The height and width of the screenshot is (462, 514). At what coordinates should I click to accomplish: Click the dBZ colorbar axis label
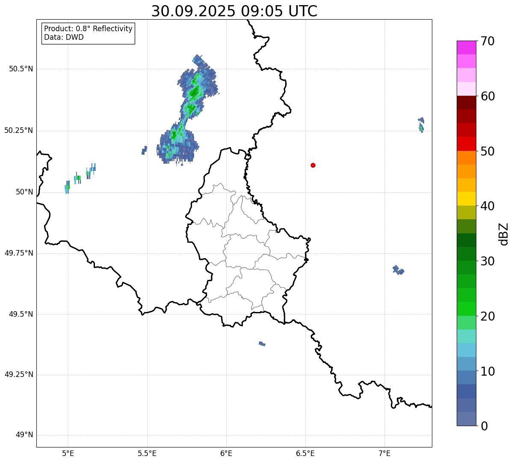coord(504,233)
